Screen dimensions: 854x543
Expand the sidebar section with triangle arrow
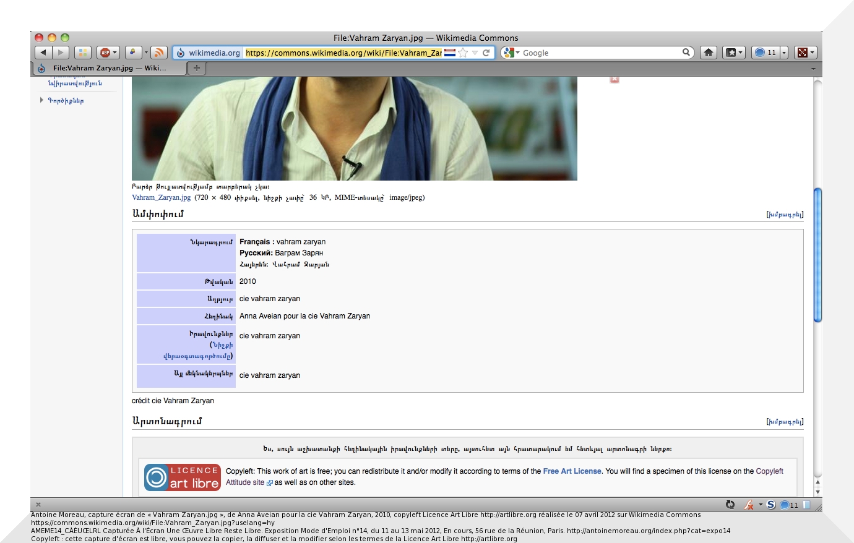[42, 100]
